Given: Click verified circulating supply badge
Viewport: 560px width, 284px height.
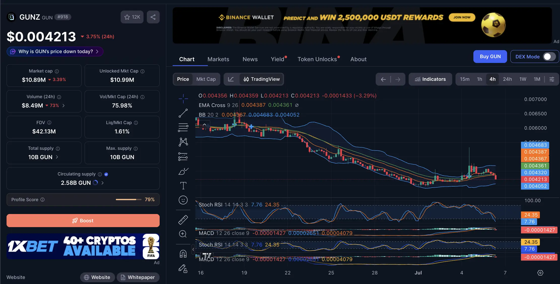Looking at the screenshot, I should (106, 174).
